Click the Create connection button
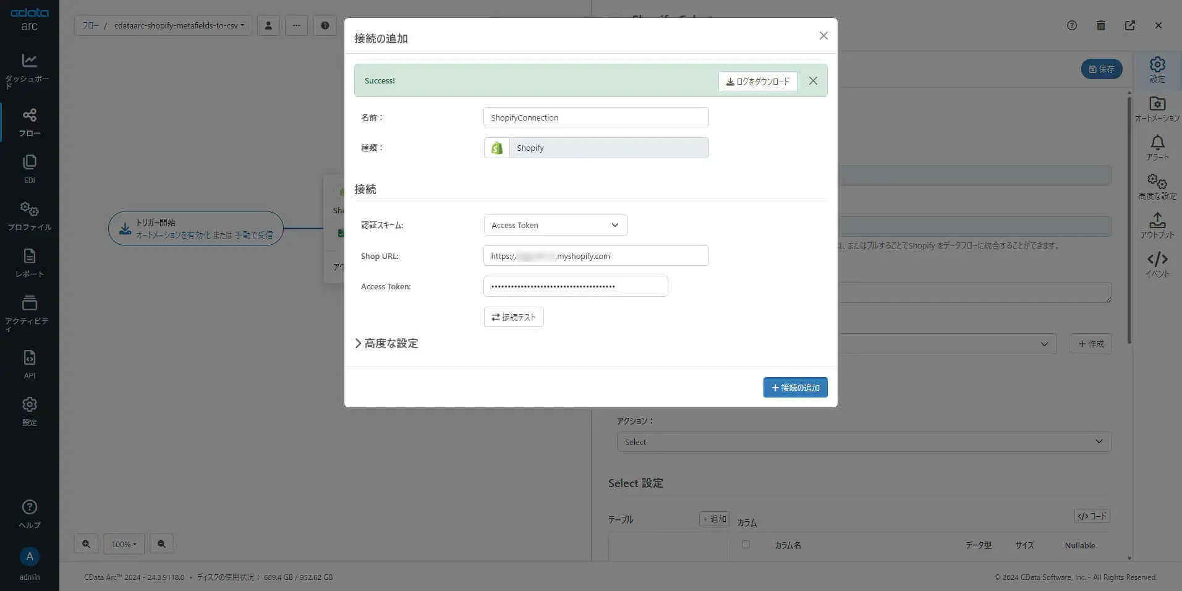The width and height of the screenshot is (1182, 591). (x=1091, y=344)
